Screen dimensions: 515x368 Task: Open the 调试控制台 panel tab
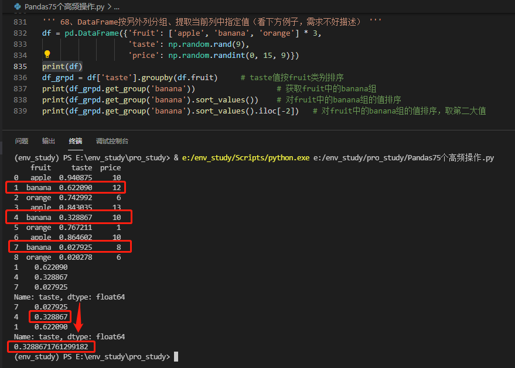tap(112, 141)
